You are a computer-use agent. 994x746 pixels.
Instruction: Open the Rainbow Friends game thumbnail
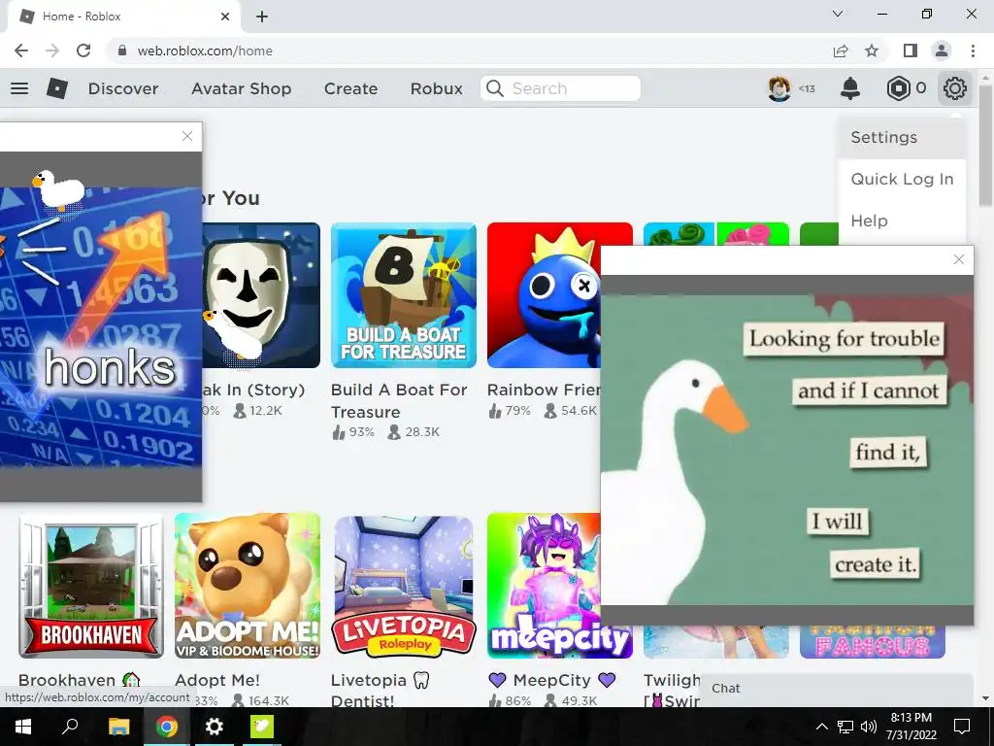(544, 295)
